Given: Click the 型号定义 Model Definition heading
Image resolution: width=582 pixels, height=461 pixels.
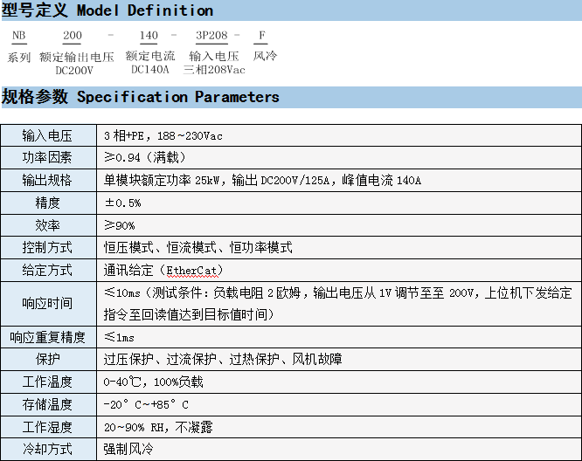Looking at the screenshot, I should point(107,10).
